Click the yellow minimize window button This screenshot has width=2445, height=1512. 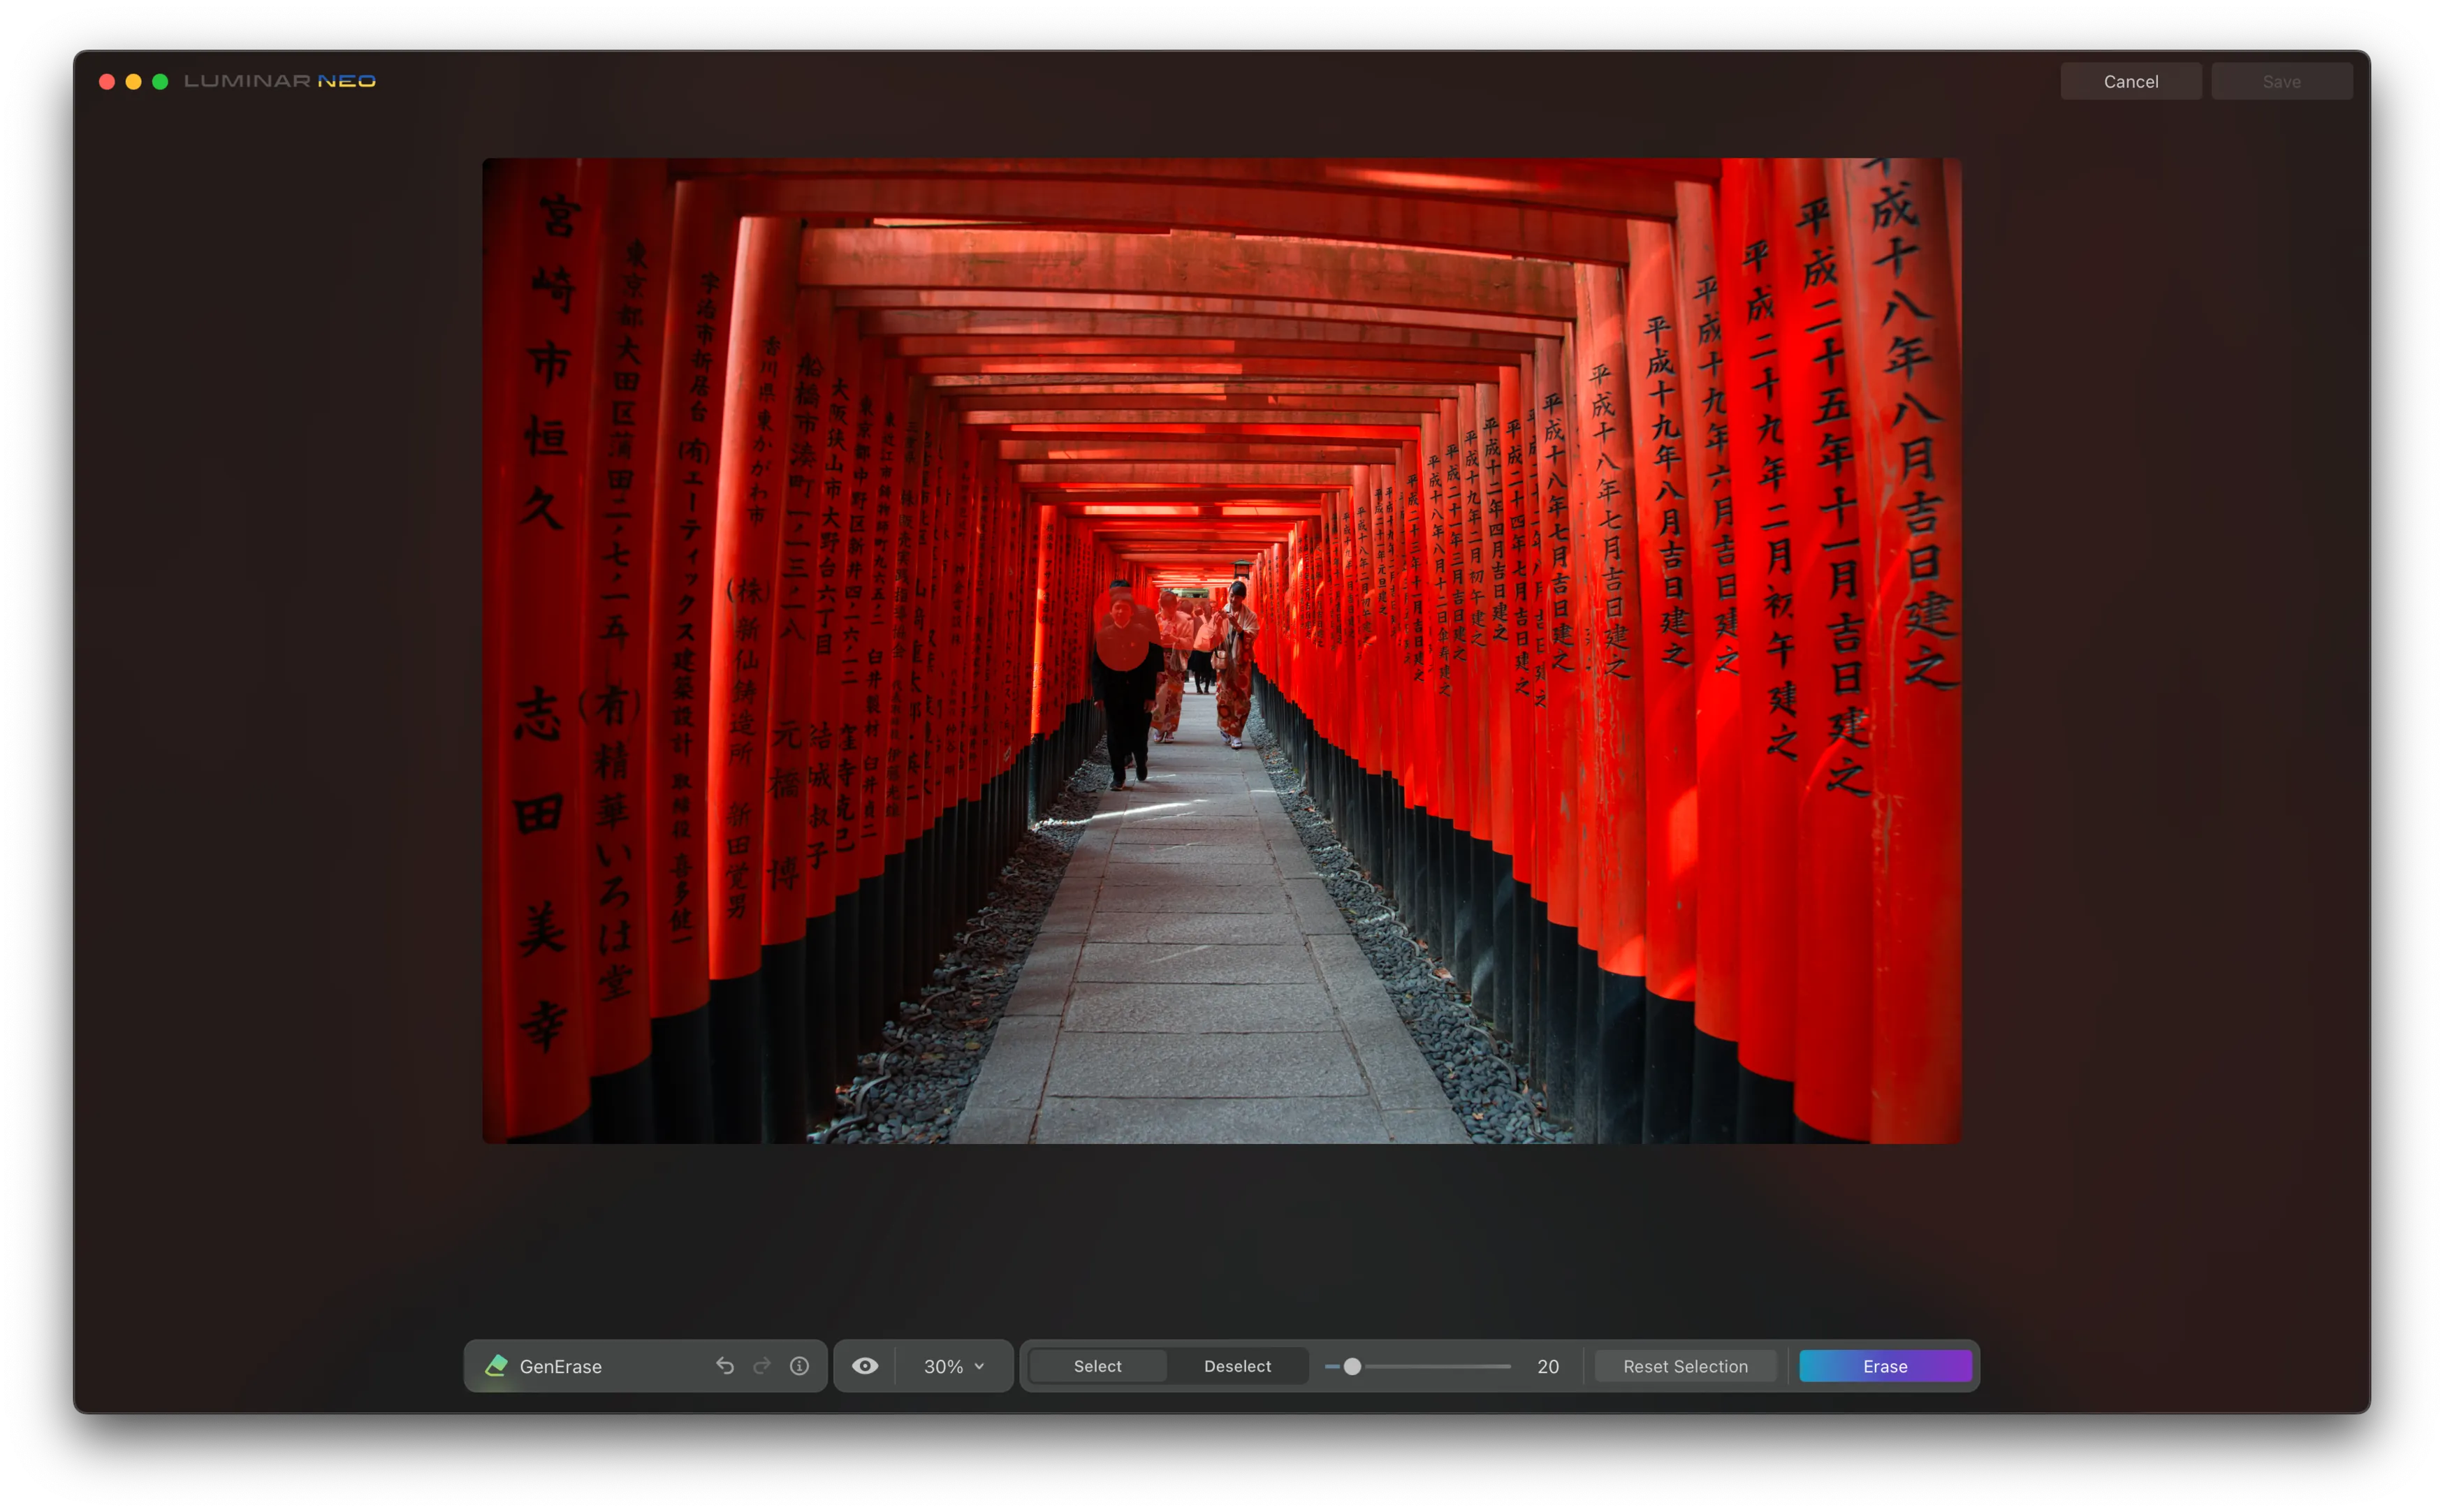pos(133,82)
